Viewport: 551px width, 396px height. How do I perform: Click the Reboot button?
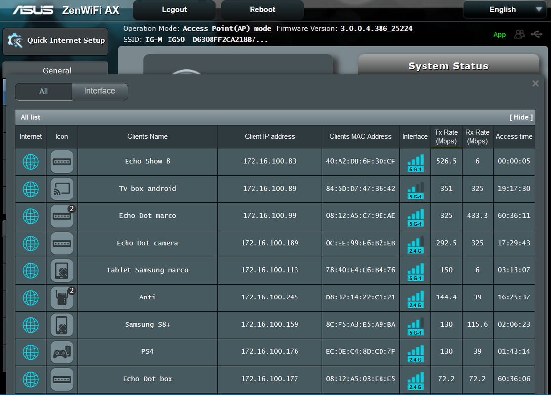click(262, 10)
